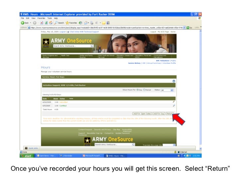Click the browser address URL field
The height and width of the screenshot is (181, 242).
(106, 28)
